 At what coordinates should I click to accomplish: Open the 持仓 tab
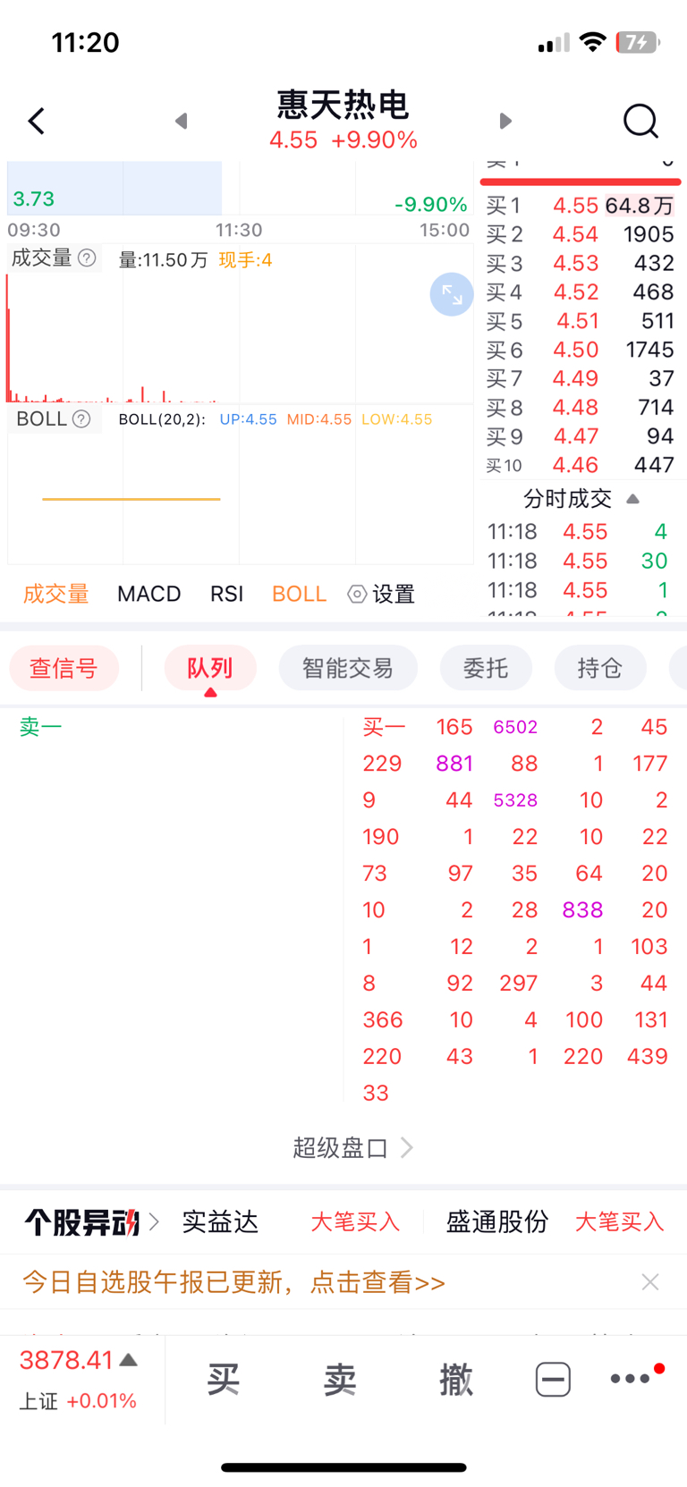click(x=600, y=668)
